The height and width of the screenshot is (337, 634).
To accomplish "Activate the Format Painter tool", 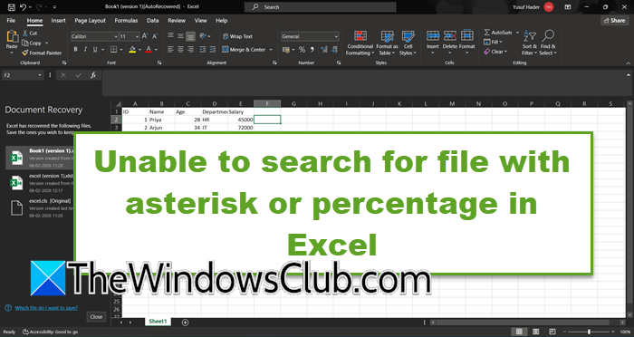I will tap(42, 53).
